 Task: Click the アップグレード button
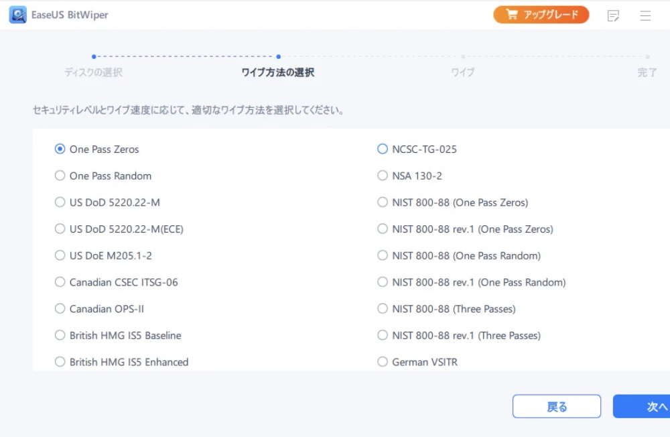[541, 14]
